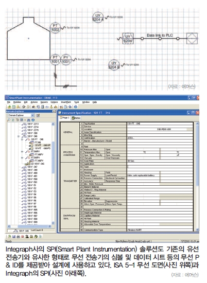Open the Domain Explorer combo box dropdown
The image size is (207, 283).
(32, 115)
